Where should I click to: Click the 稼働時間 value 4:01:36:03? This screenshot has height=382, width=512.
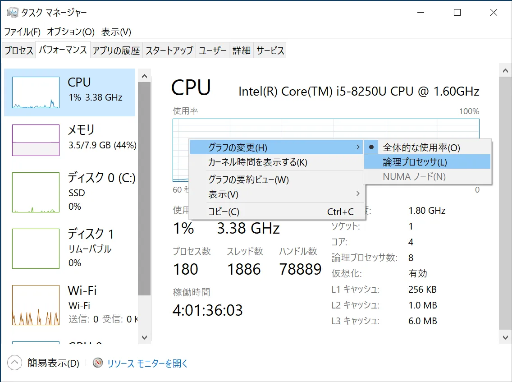click(208, 310)
